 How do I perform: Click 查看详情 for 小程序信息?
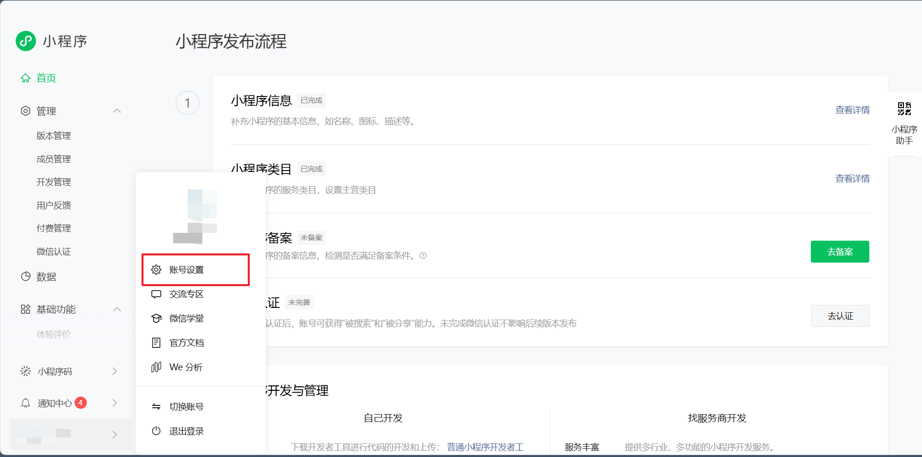852,110
